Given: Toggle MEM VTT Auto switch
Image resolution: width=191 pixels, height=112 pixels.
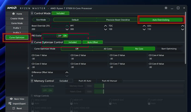Looking at the screenshot, I should [x=71, y=102].
